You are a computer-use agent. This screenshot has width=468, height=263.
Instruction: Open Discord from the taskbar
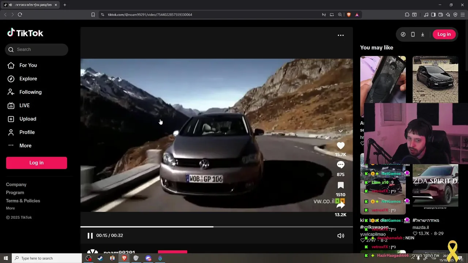(x=148, y=258)
